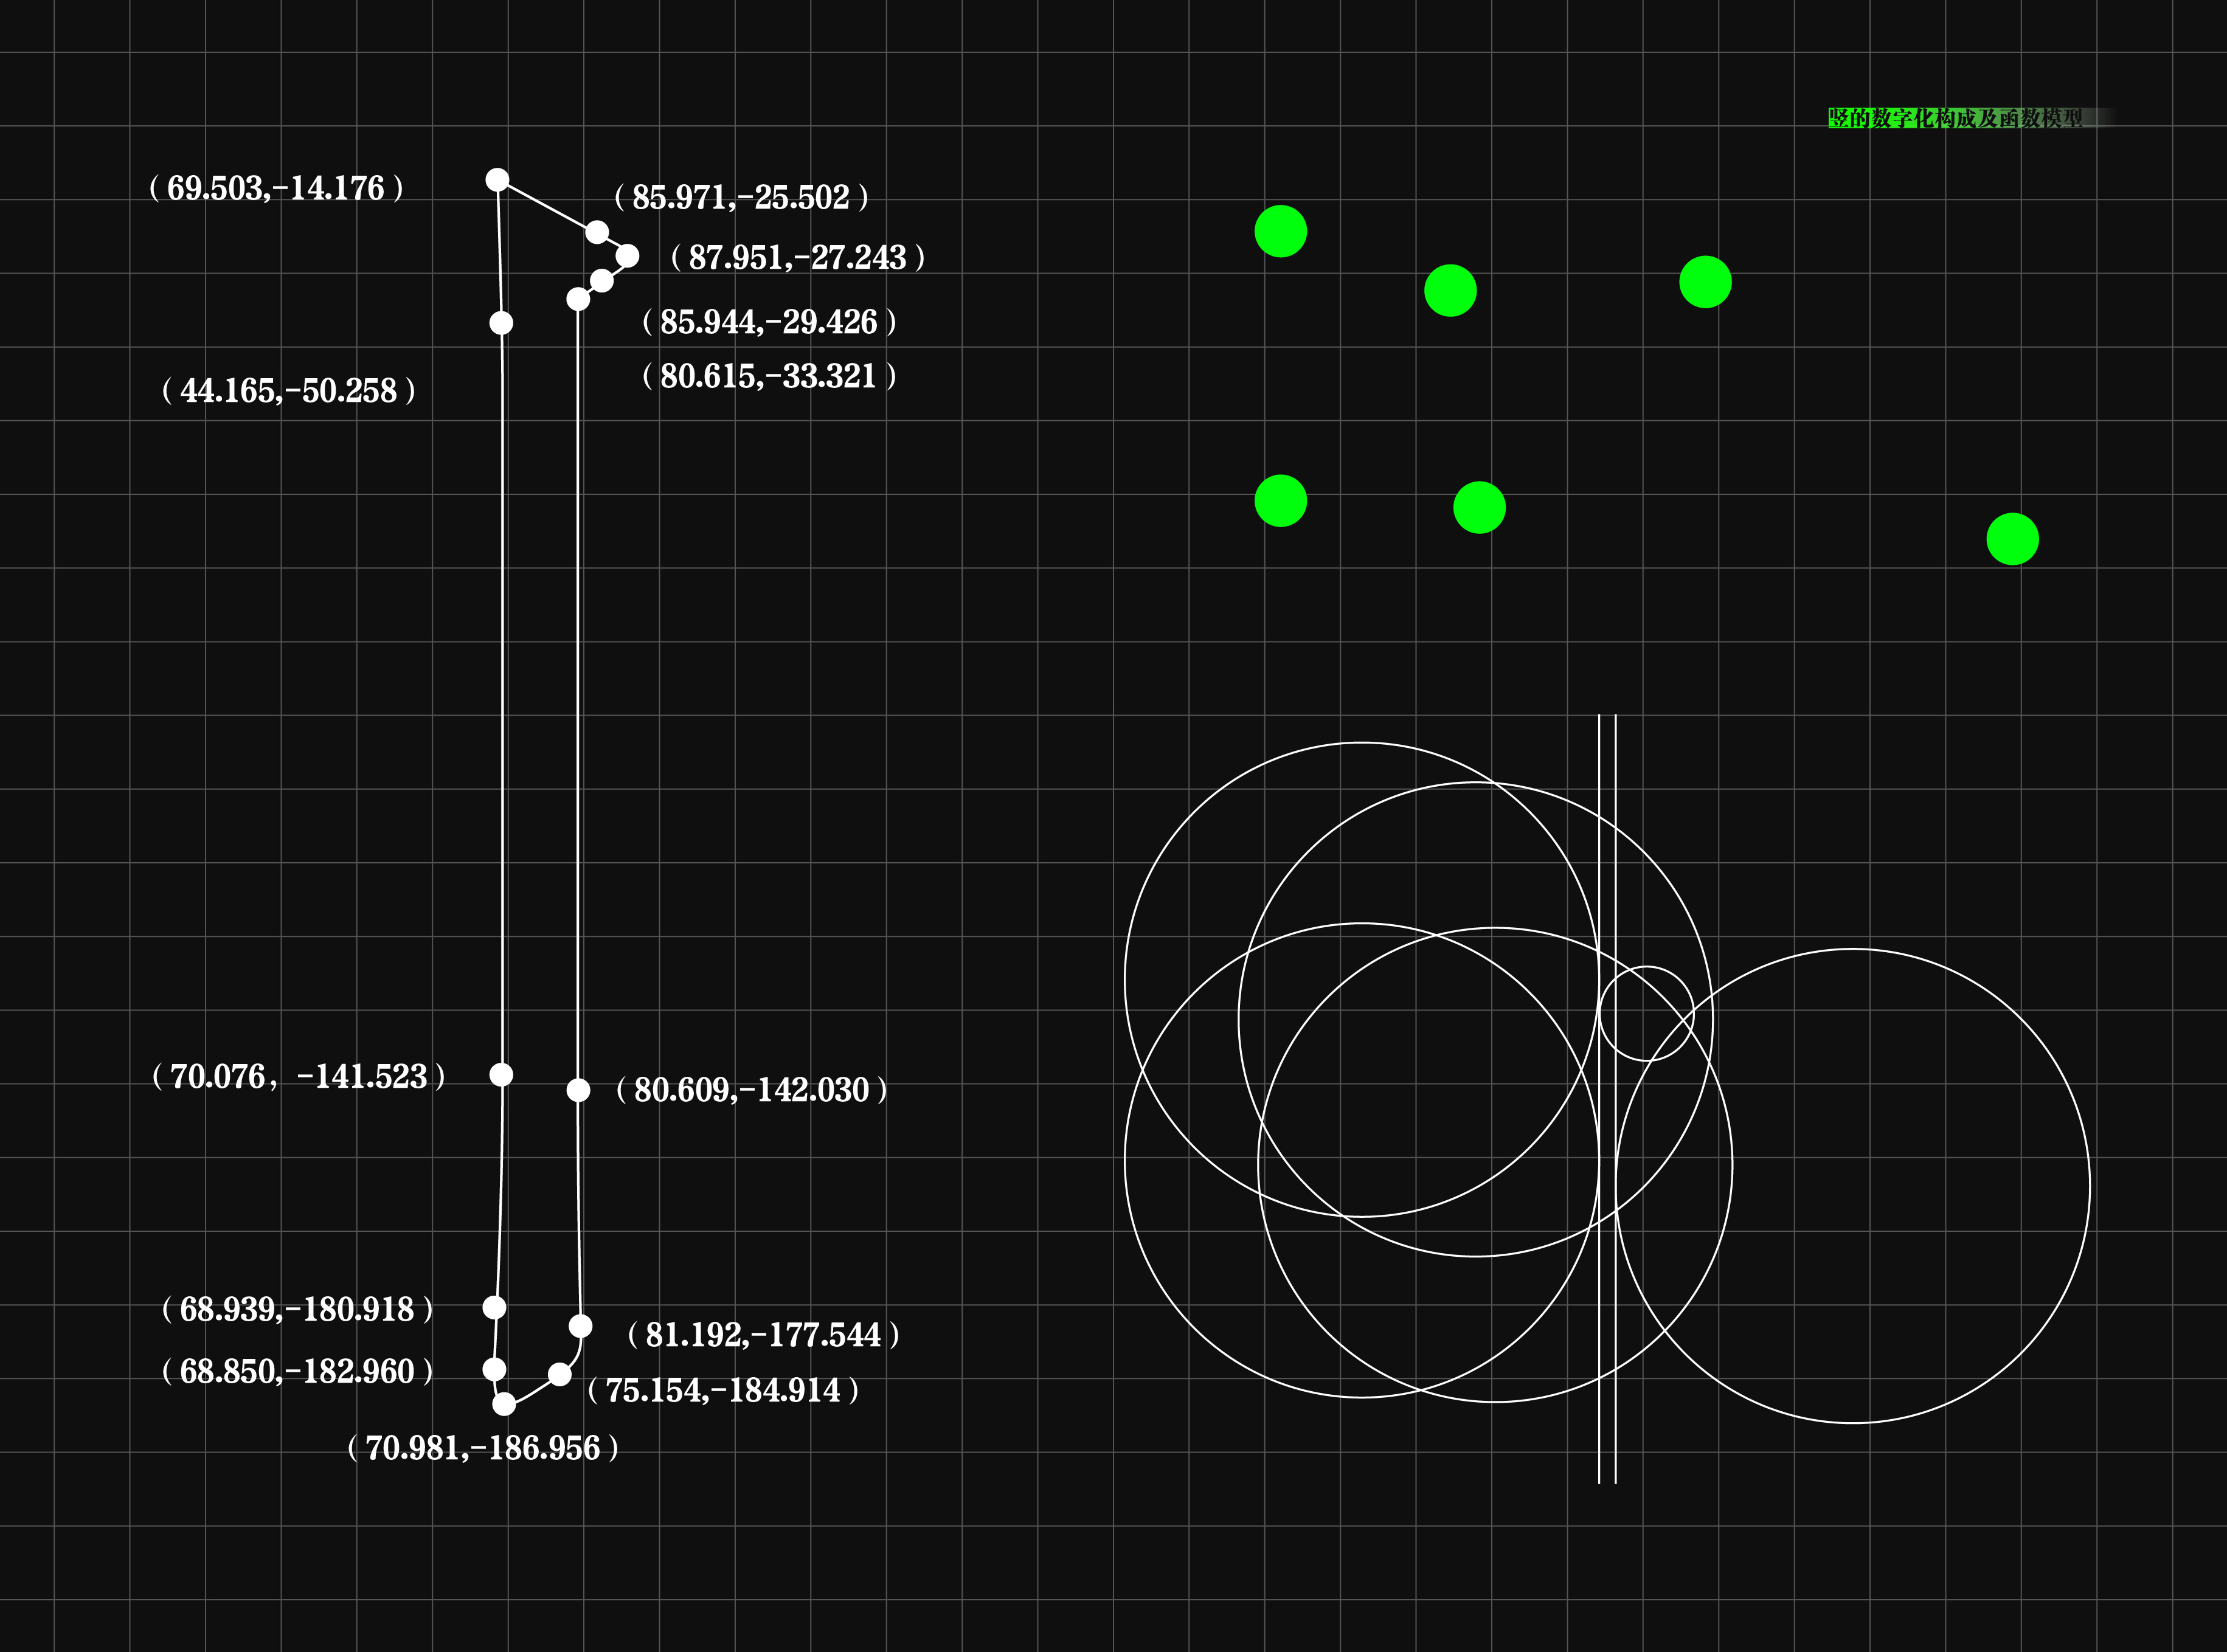Click the coordinate label (87.951,-27.243)
Image resolution: width=2227 pixels, height=1652 pixels.
point(798,257)
